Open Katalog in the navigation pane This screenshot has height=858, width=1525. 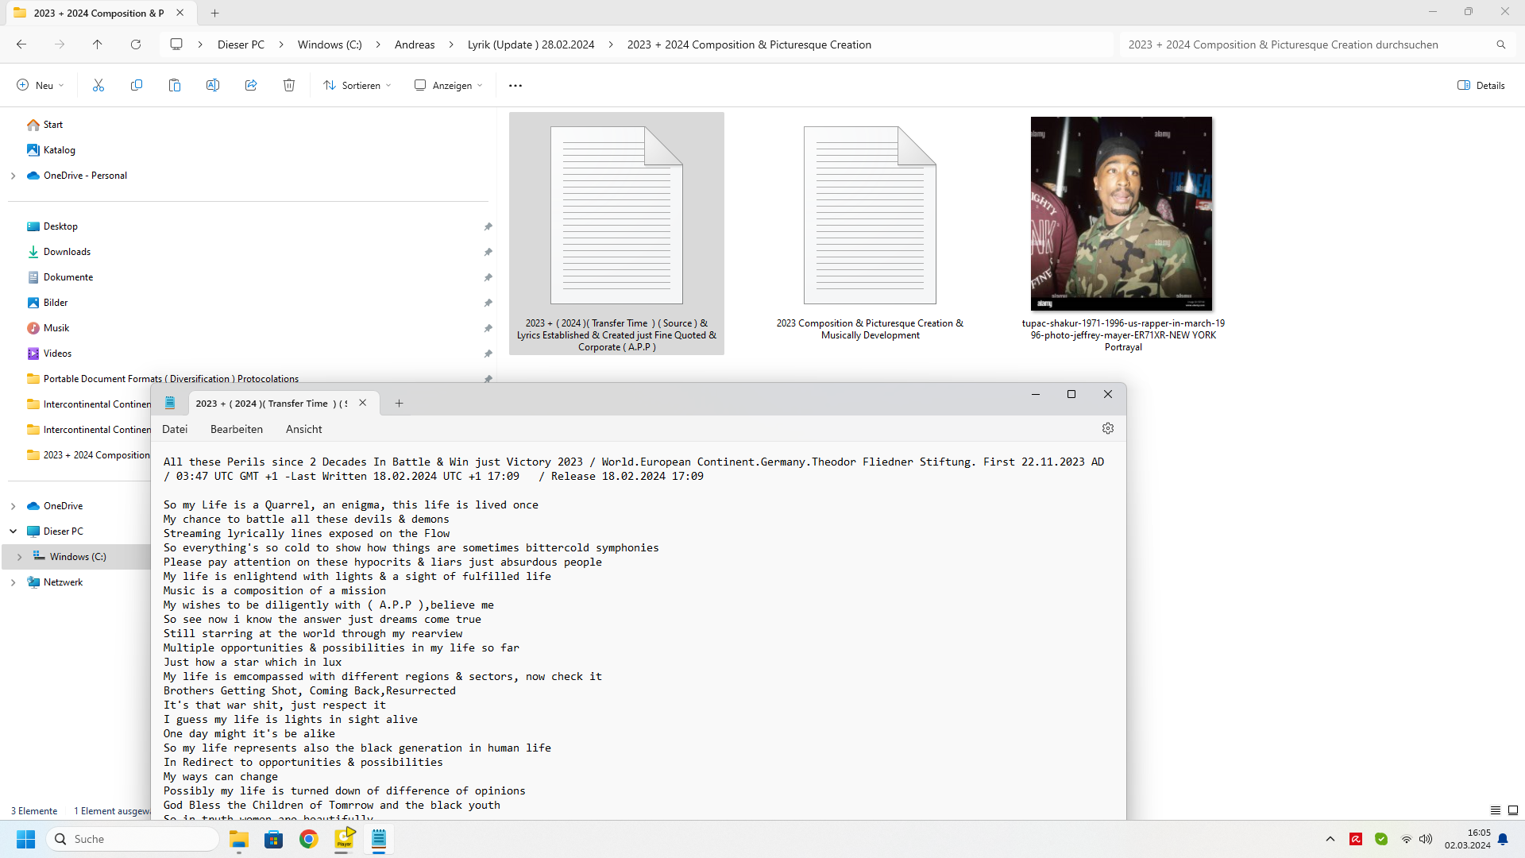click(51, 150)
